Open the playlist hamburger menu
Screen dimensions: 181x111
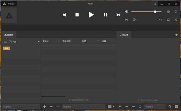(176, 106)
